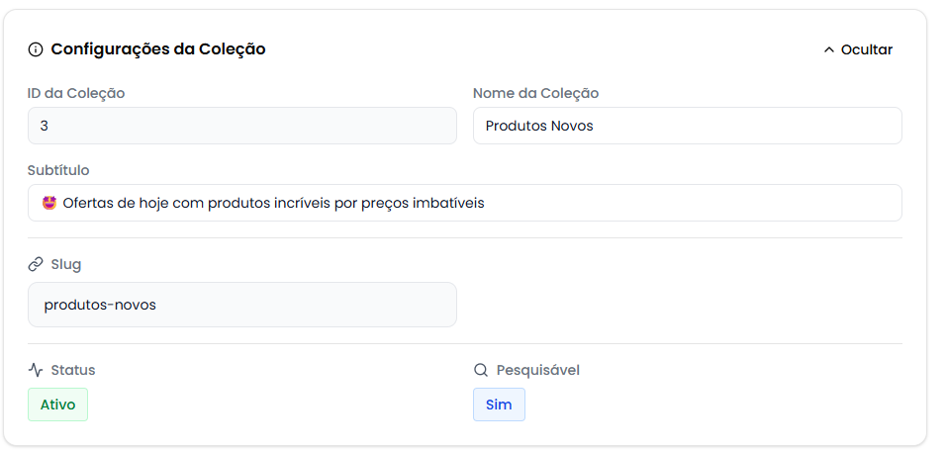Viewport: 946px width, 450px height.
Task: Toggle the Ativo status badge
Action: pyautogui.click(x=57, y=405)
